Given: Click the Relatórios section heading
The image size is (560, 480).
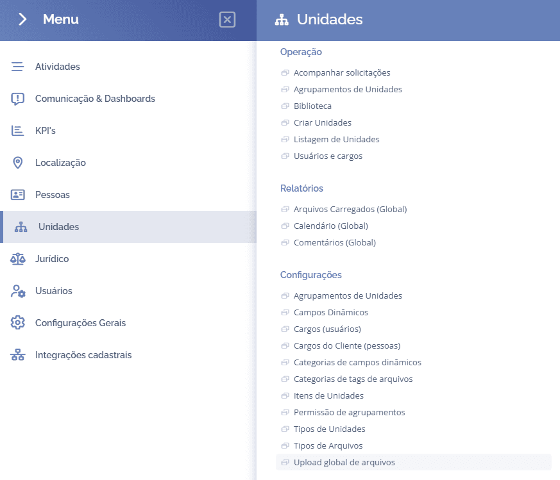Looking at the screenshot, I should pyautogui.click(x=301, y=188).
